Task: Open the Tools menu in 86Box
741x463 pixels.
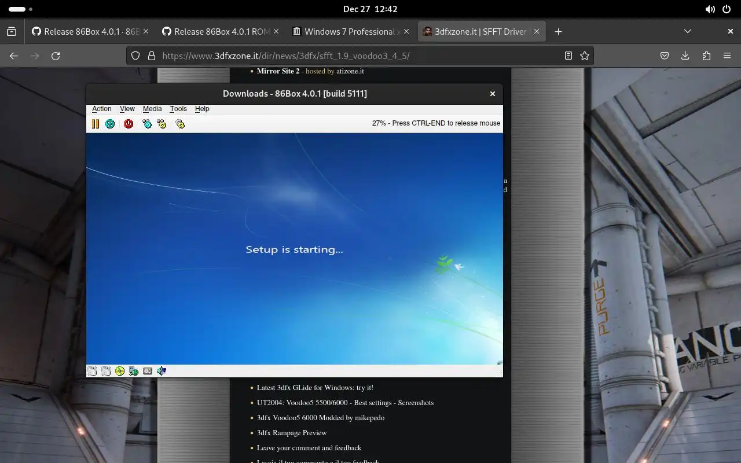Action: point(178,109)
